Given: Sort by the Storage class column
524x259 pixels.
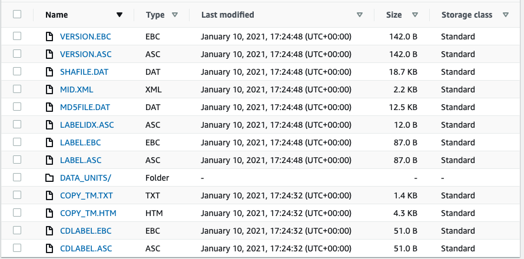Looking at the screenshot, I should click(x=506, y=15).
